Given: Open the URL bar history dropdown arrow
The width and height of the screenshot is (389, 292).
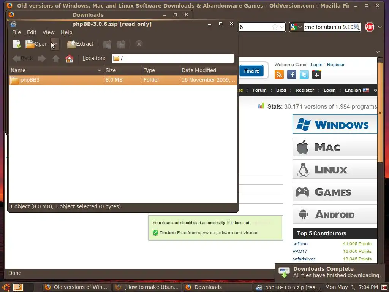Looking at the screenshot, I should pyautogui.click(x=282, y=27).
